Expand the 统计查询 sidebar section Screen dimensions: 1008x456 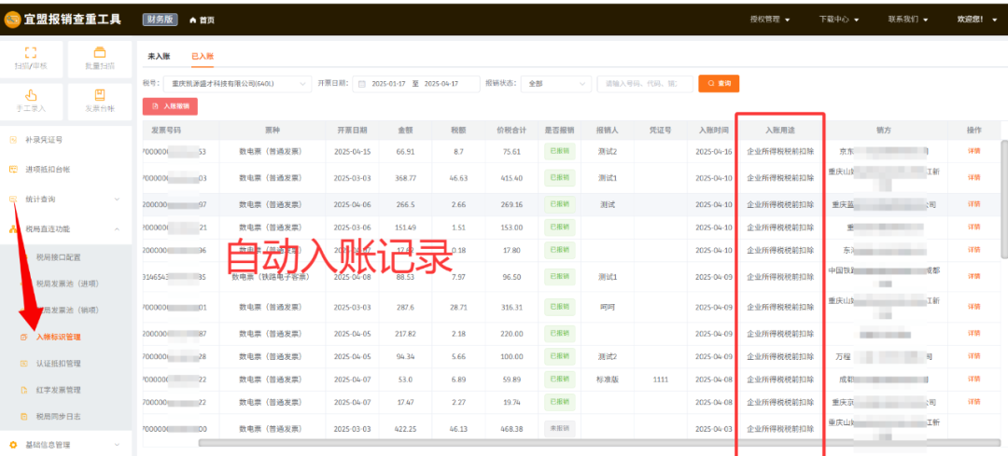click(117, 200)
